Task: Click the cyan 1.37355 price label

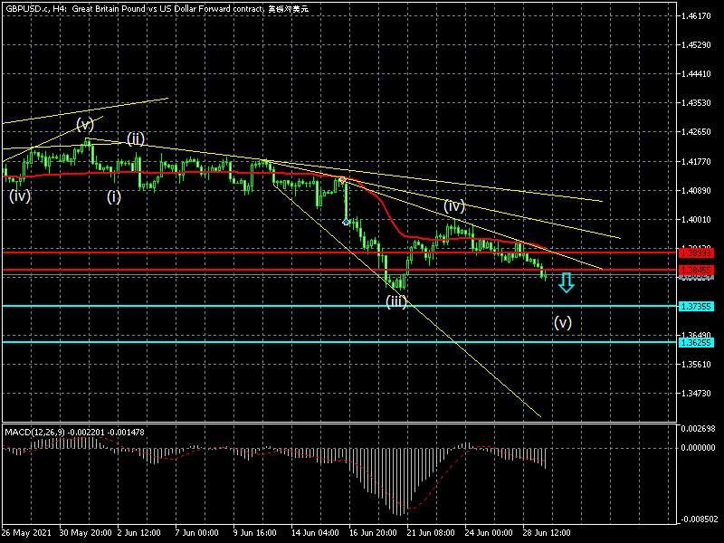Action: click(x=696, y=307)
